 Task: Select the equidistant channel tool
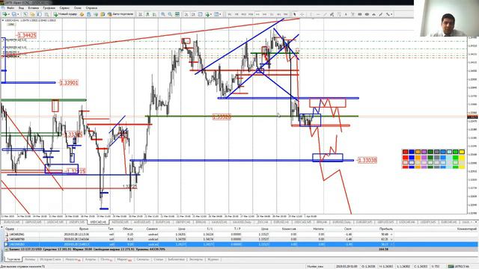pyautogui.click(x=332, y=14)
